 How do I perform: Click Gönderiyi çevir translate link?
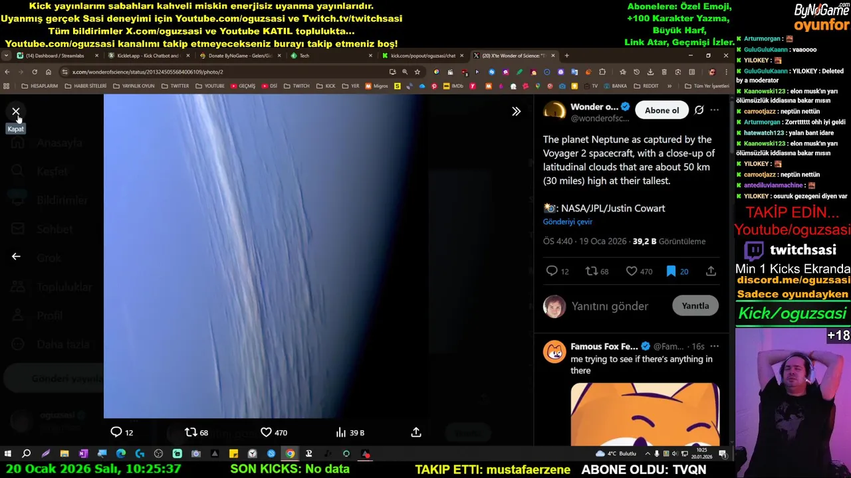click(567, 222)
